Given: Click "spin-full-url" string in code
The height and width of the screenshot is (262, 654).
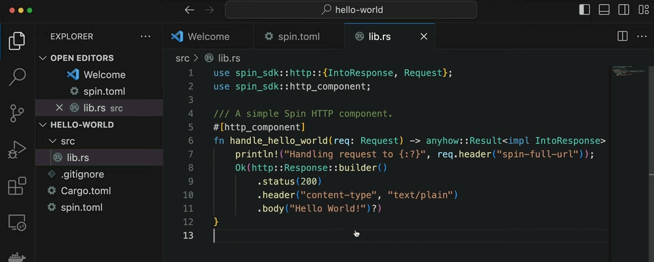Looking at the screenshot, I should [540, 154].
